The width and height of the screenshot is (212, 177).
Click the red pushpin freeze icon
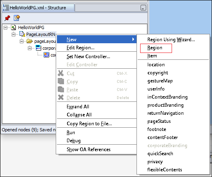7,18
